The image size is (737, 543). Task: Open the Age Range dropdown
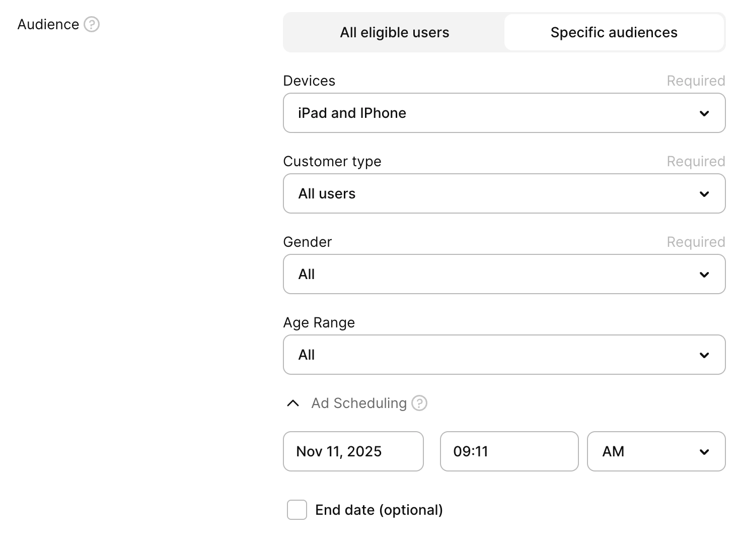(x=503, y=355)
